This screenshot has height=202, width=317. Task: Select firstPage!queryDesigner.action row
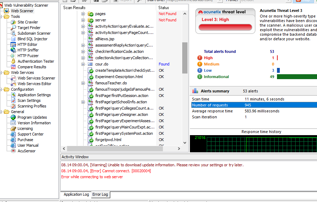121,114
